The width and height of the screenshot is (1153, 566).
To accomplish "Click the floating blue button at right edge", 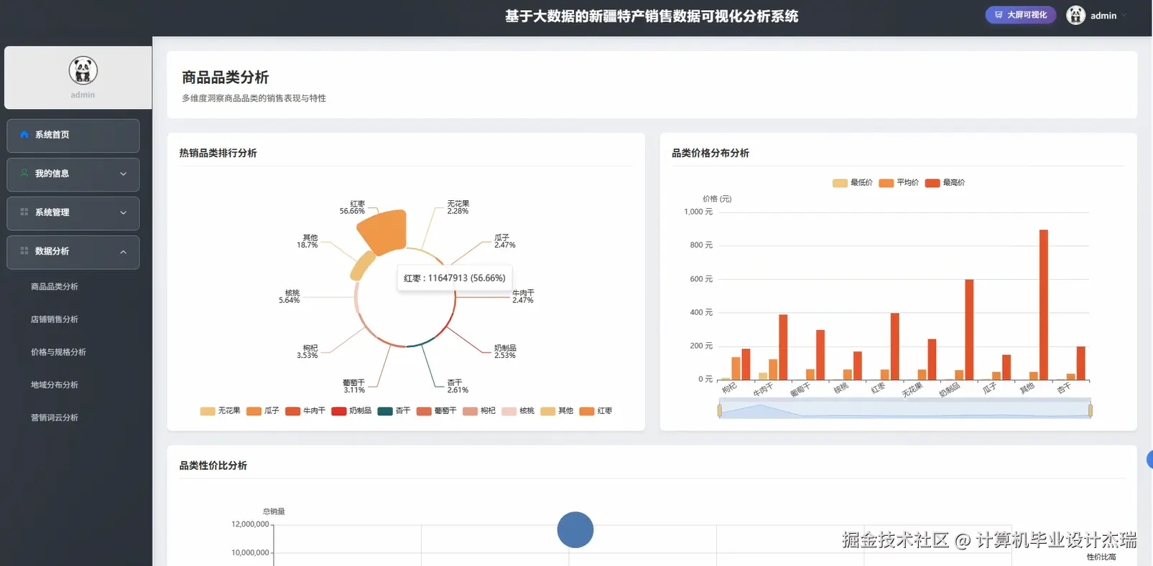I will coord(1149,460).
